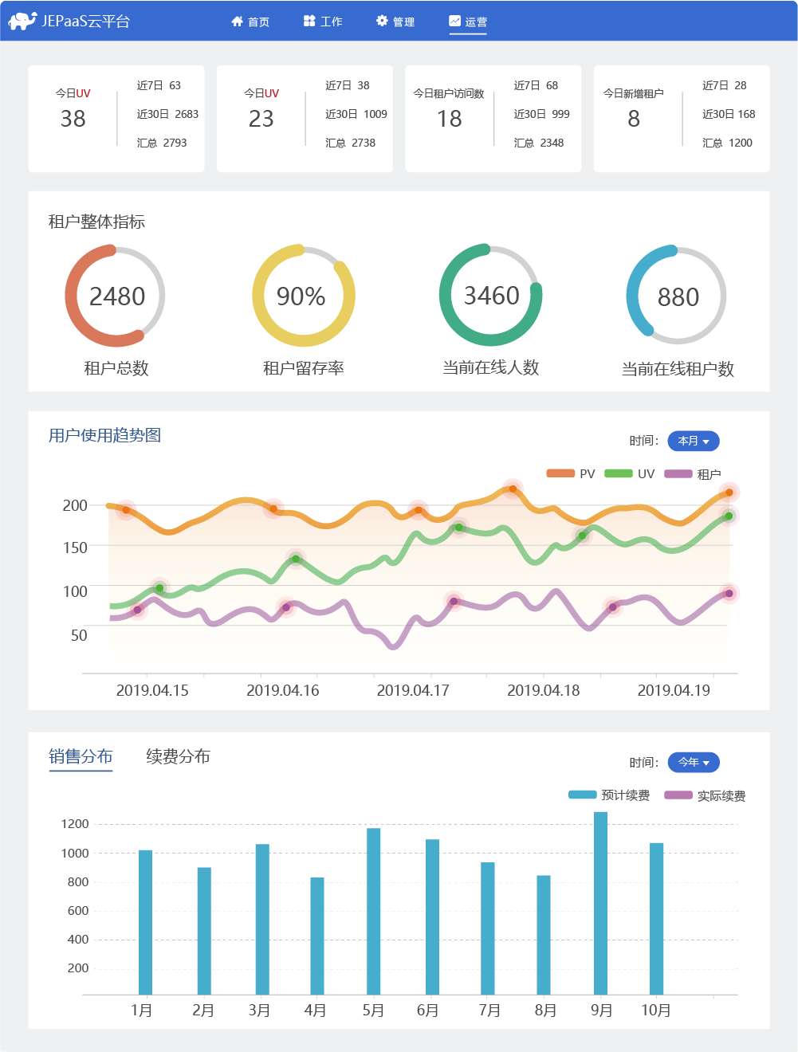The image size is (798, 1052).
Task: Click the 近7日 68 entry
Action: tap(537, 85)
